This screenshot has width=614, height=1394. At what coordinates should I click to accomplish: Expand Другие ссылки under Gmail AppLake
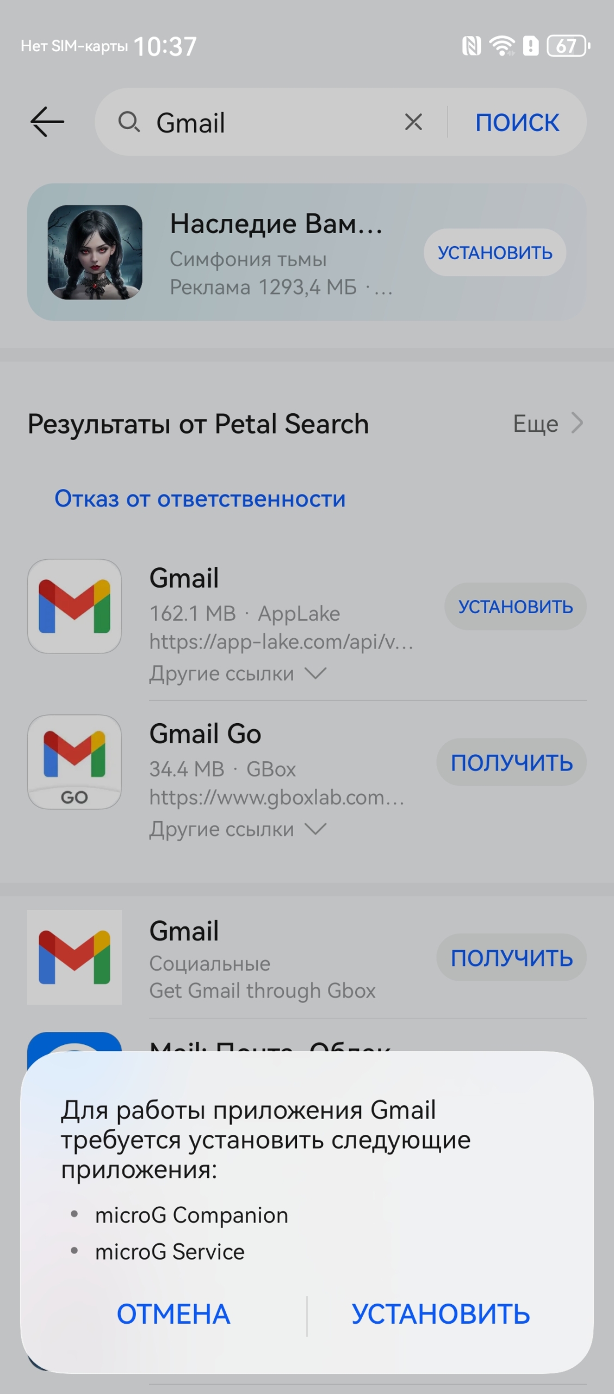(238, 674)
